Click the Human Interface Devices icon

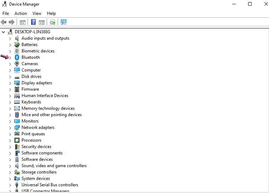(x=17, y=96)
